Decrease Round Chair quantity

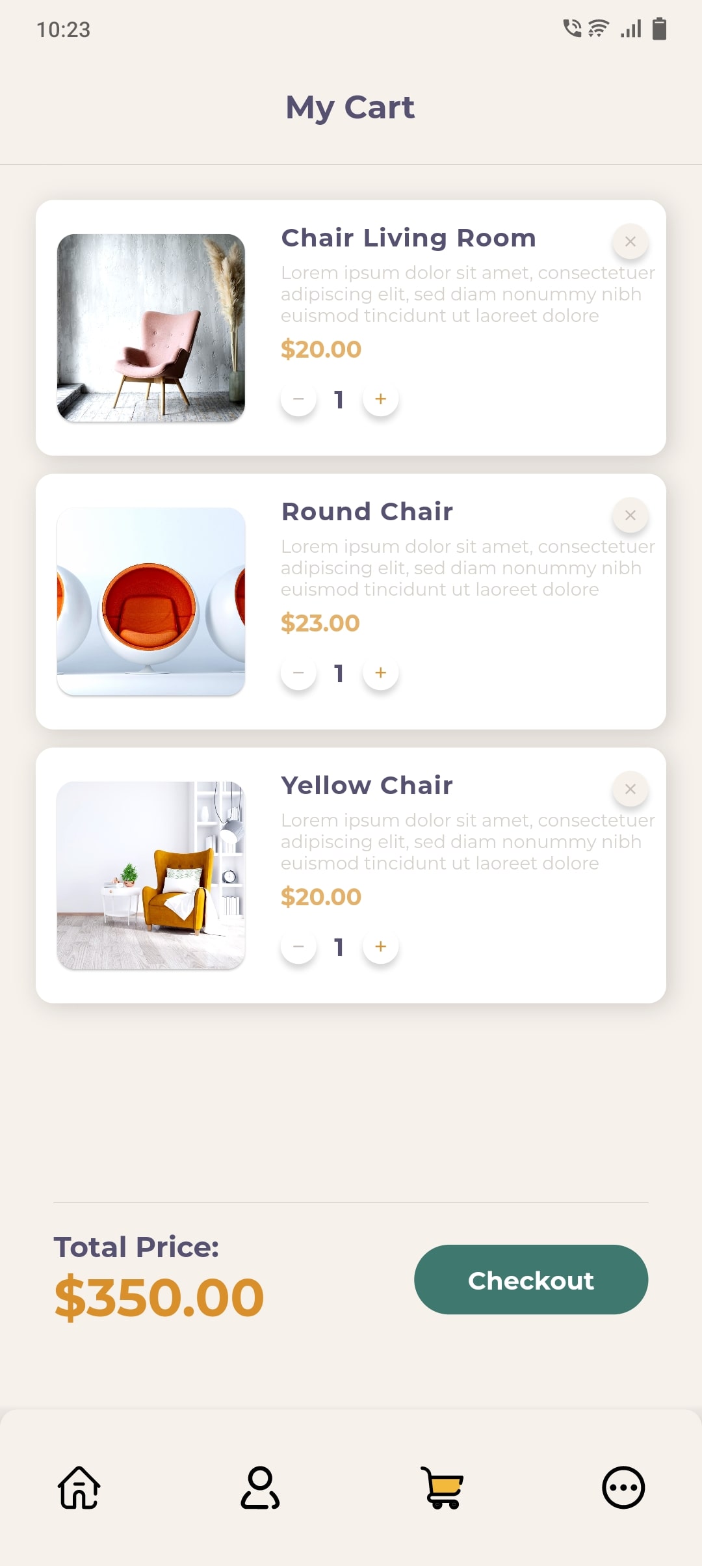point(298,672)
